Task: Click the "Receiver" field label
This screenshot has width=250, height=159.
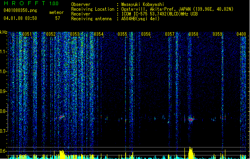Action: click(81, 14)
